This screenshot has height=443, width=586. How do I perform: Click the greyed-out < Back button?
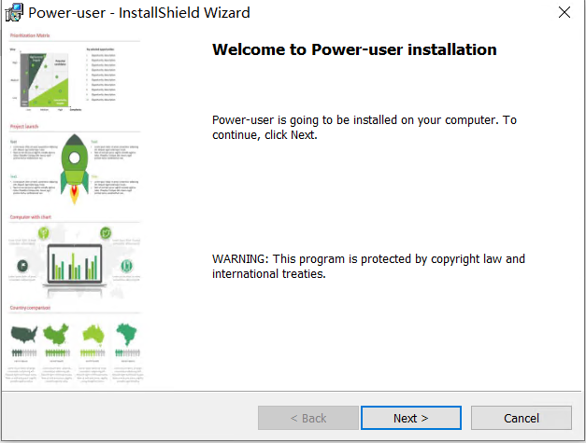[308, 418]
